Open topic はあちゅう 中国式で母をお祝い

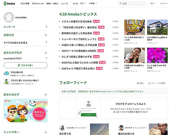click(x=78, y=69)
